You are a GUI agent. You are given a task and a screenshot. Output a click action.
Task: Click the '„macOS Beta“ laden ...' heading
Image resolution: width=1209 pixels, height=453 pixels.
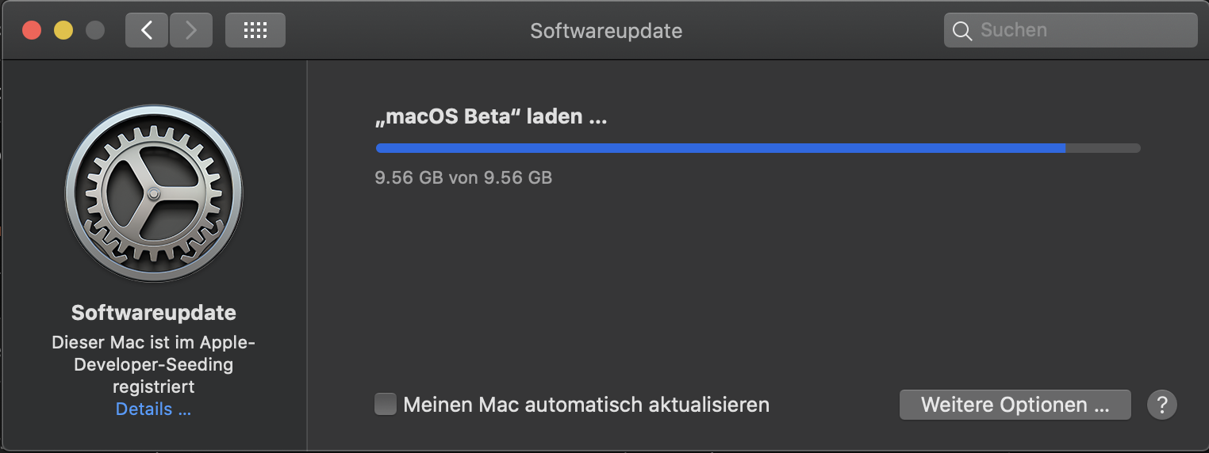(491, 117)
